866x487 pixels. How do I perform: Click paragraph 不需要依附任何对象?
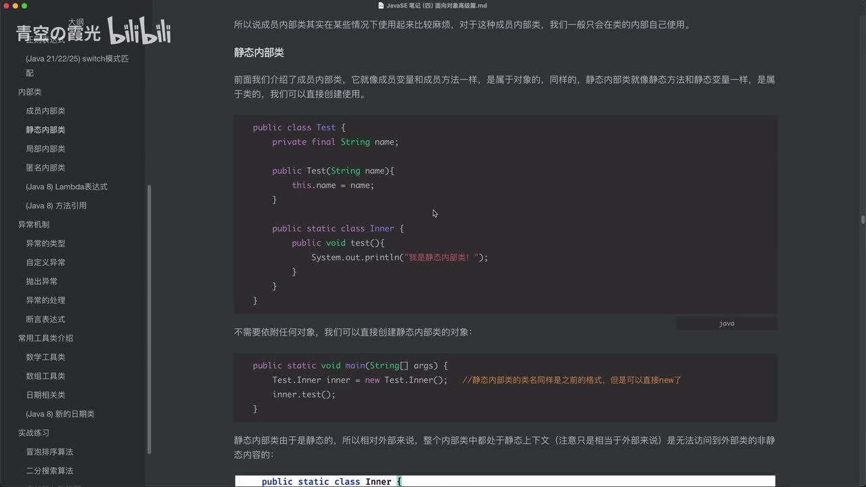coord(352,332)
